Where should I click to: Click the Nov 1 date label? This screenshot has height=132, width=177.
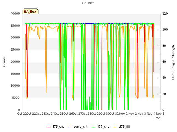[x=123, y=114]
